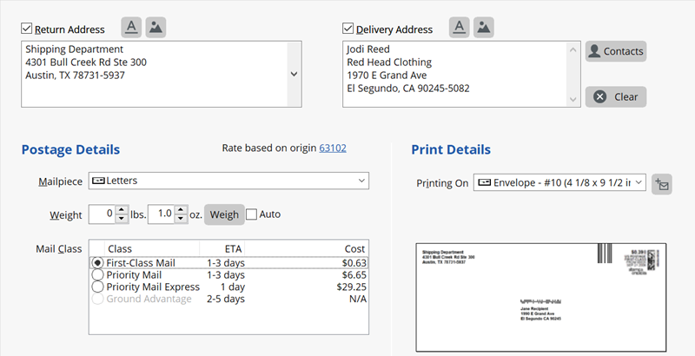Click the Return Address image icon

click(x=156, y=28)
